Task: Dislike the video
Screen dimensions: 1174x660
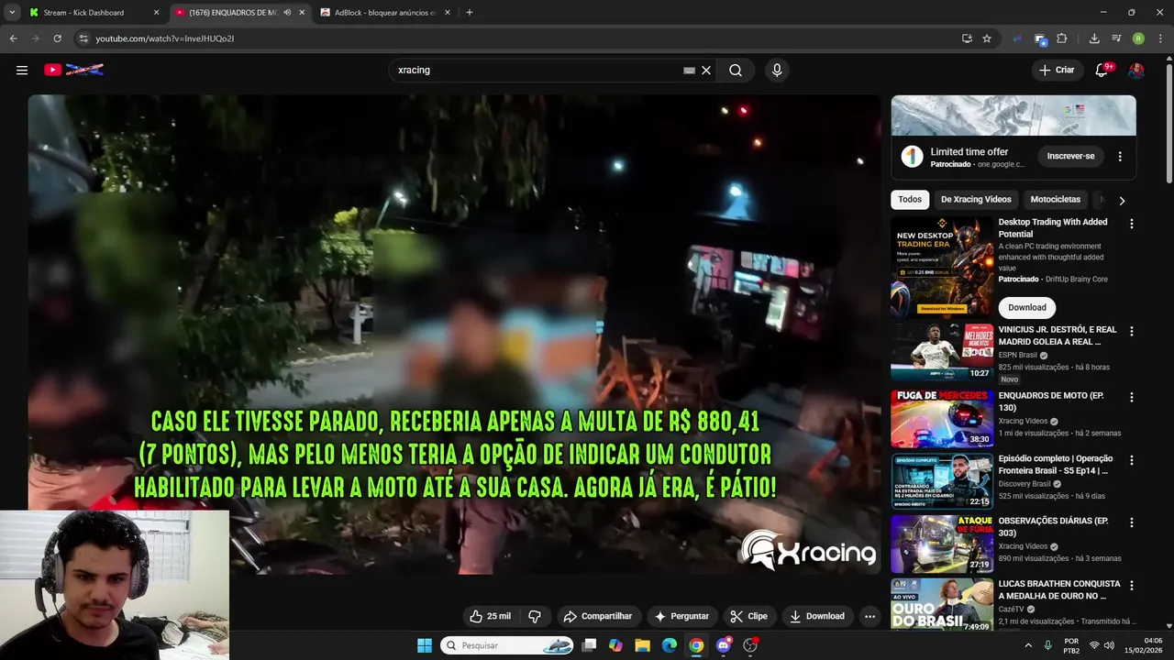Action: [535, 616]
